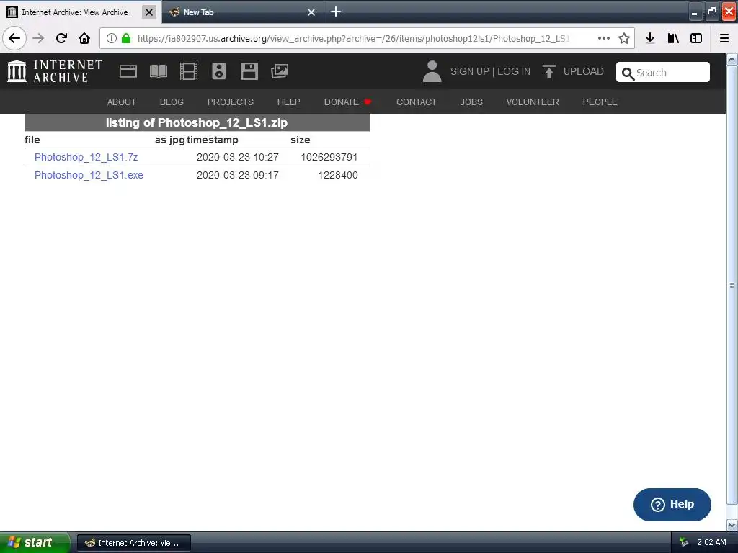Click the size value 1228400
The width and height of the screenshot is (738, 553).
click(338, 175)
